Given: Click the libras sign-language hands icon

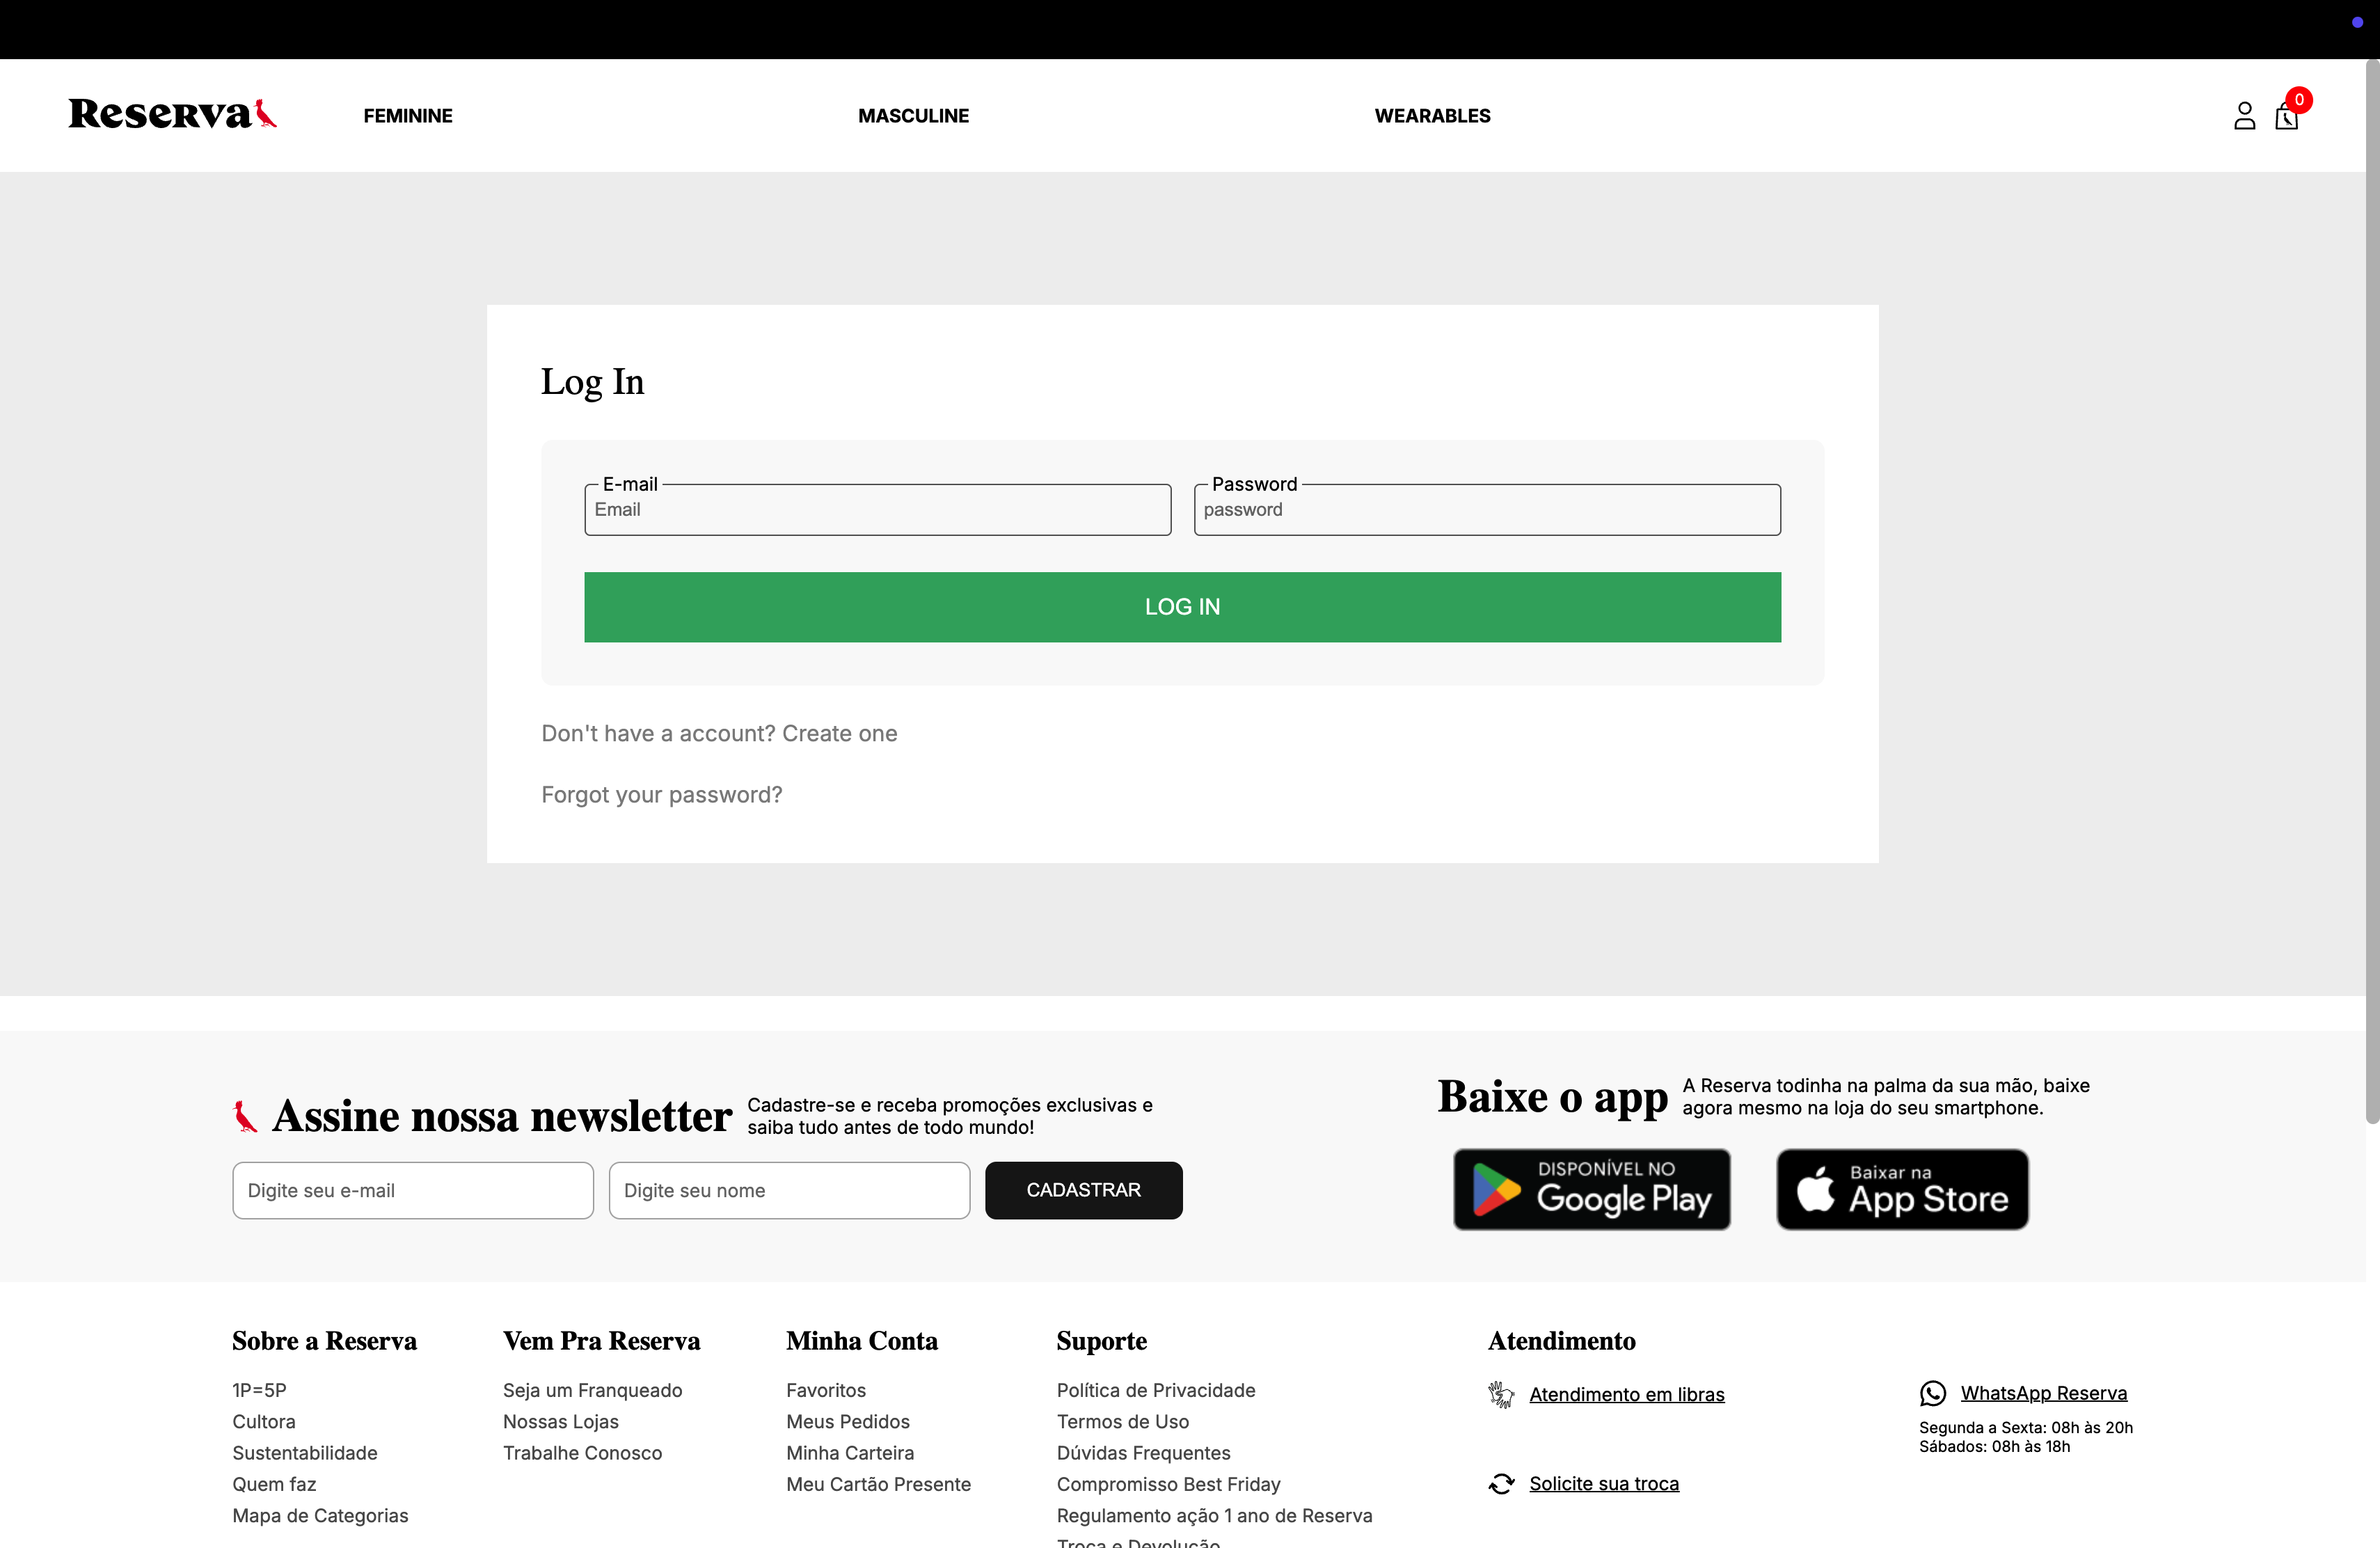Looking at the screenshot, I should tap(1501, 1394).
